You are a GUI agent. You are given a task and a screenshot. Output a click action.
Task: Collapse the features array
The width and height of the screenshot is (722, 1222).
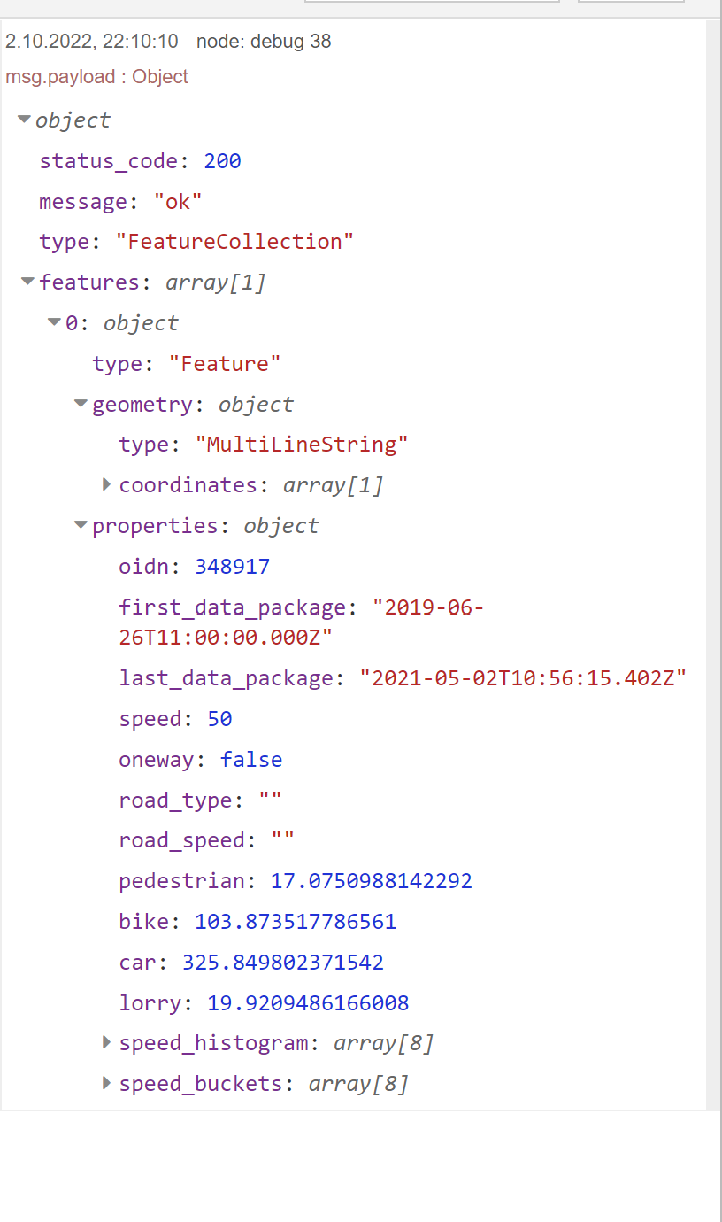[27, 282]
